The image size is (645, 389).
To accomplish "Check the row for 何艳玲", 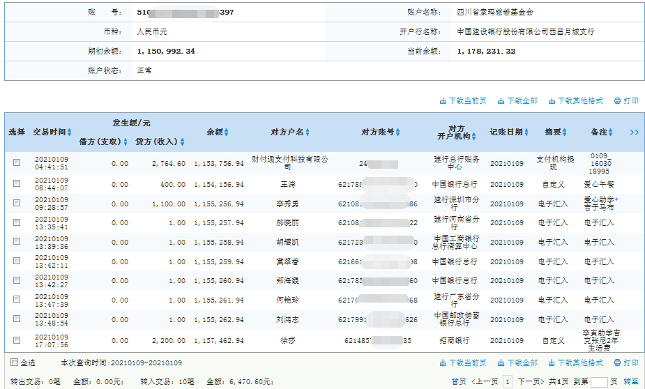I will click(17, 299).
